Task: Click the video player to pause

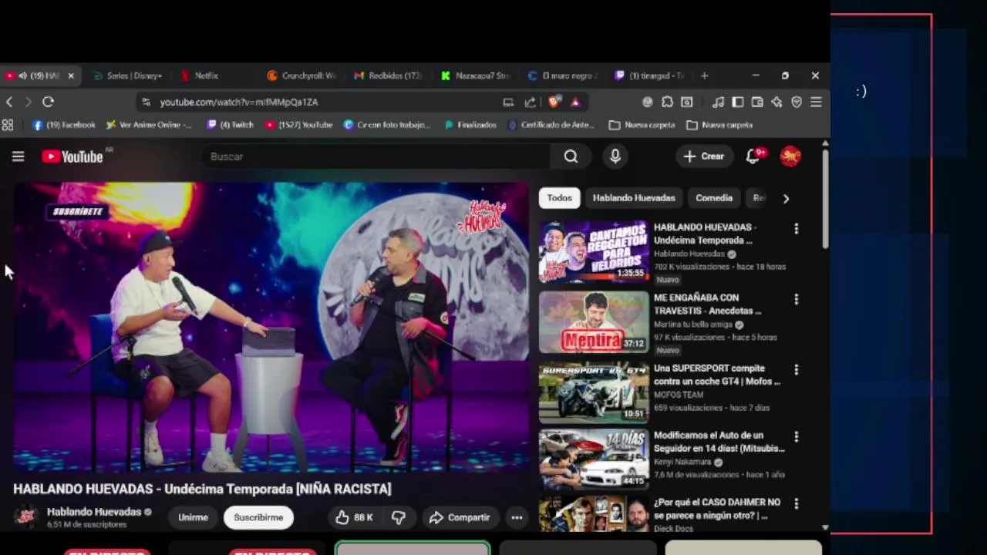Action: (x=271, y=327)
